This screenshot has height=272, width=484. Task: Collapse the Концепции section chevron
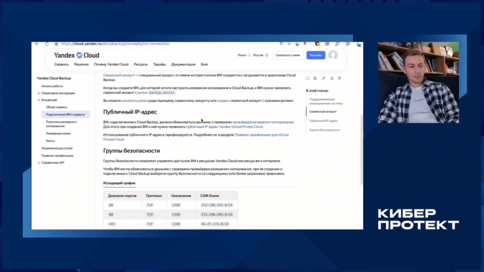click(x=39, y=100)
